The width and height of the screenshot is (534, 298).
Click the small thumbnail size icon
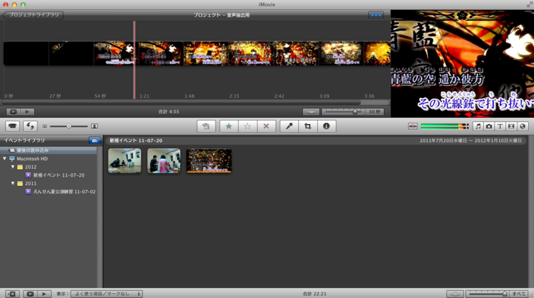45,126
